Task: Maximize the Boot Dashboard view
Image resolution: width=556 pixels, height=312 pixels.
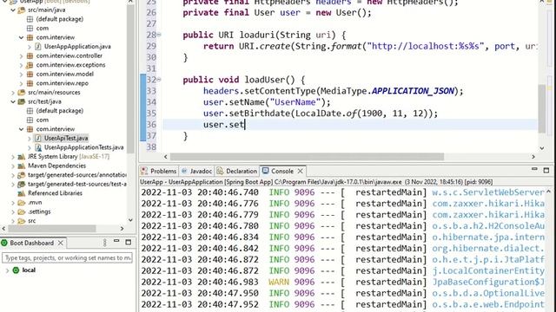Action: pyautogui.click(x=129, y=243)
